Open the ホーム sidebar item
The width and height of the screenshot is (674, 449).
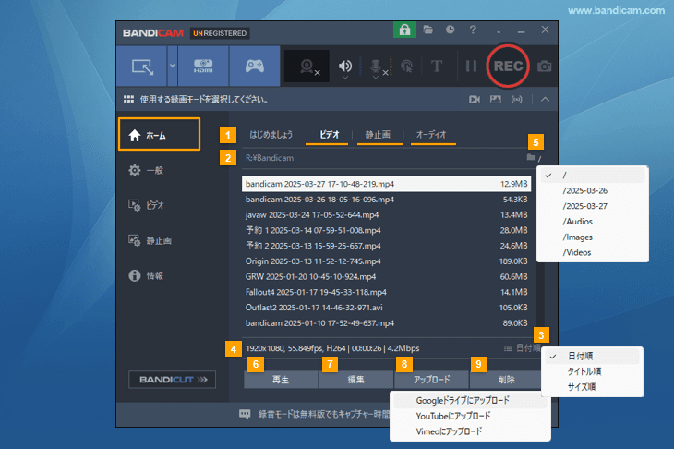point(160,134)
